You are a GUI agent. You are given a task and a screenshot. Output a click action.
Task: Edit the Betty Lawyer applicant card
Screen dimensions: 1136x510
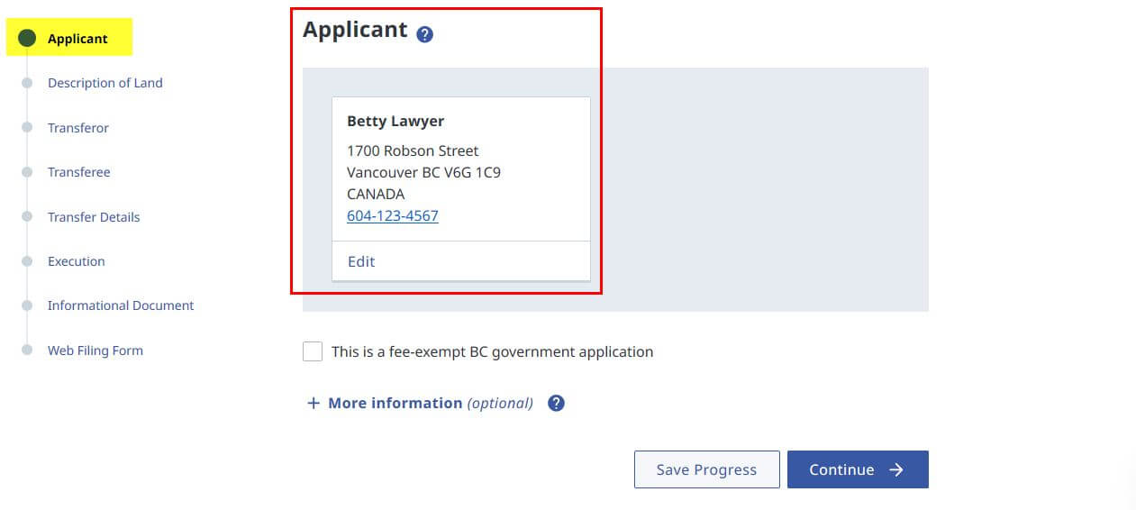point(361,261)
